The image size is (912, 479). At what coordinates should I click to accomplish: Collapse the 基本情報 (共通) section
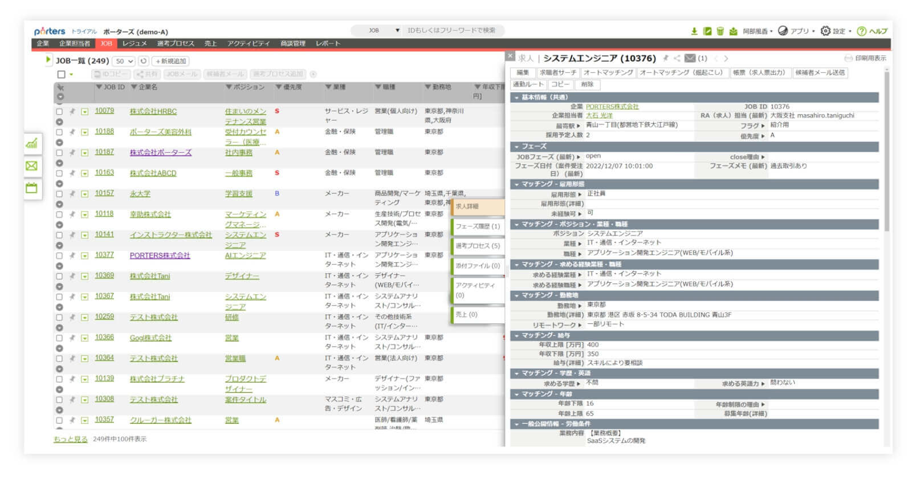click(517, 98)
